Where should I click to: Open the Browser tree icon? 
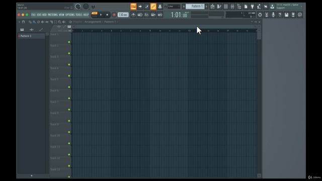[239, 7]
